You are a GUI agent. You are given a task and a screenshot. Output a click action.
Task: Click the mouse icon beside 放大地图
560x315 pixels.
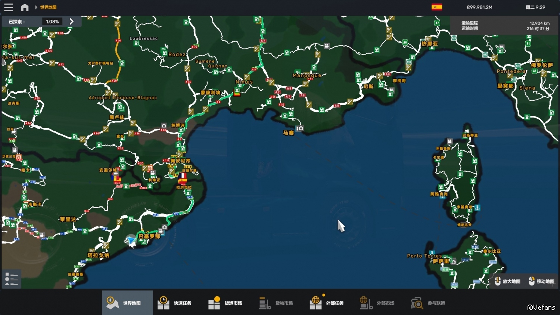coord(498,281)
